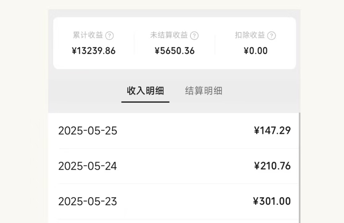Select the 扣除收益 label
Screen dimensions: 344x223
point(250,35)
